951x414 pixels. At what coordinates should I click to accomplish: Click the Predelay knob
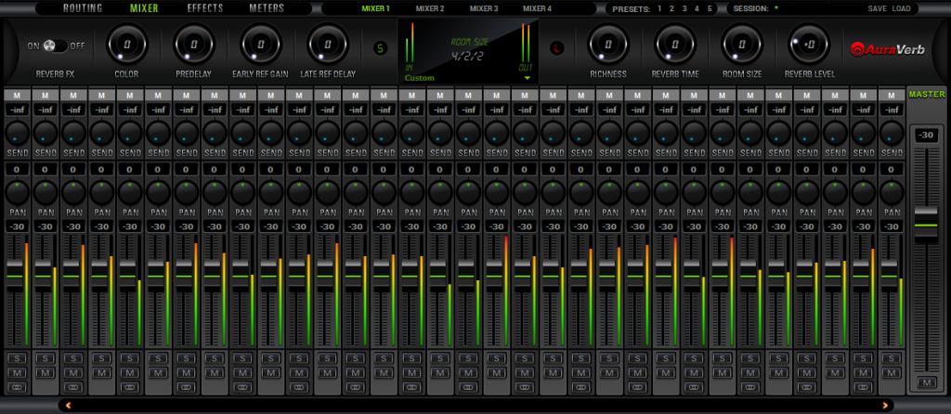(x=193, y=44)
